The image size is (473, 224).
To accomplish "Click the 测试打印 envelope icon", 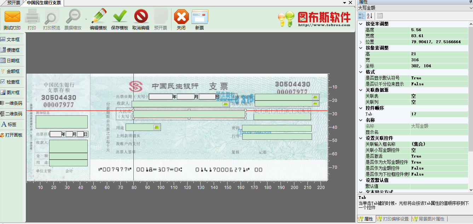I will pos(12,17).
